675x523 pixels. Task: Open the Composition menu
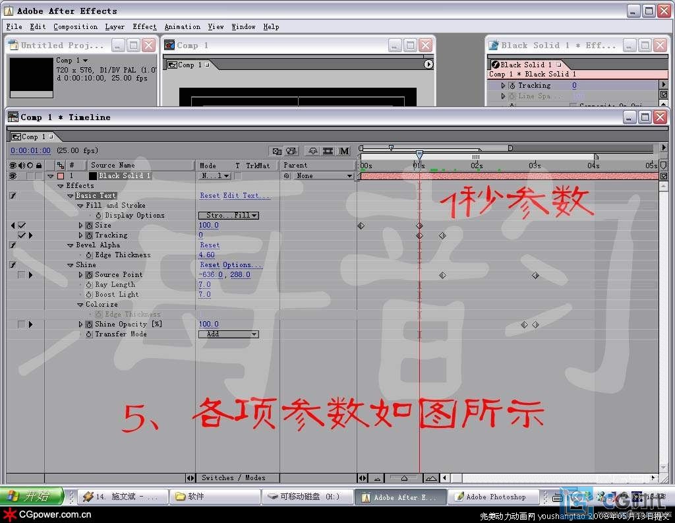(75, 26)
